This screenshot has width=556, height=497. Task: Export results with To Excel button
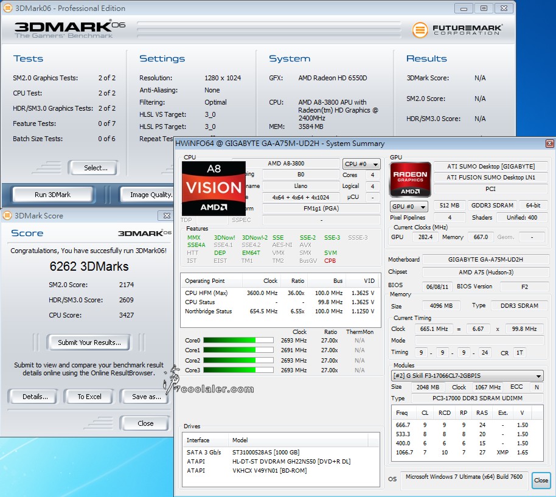[89, 397]
